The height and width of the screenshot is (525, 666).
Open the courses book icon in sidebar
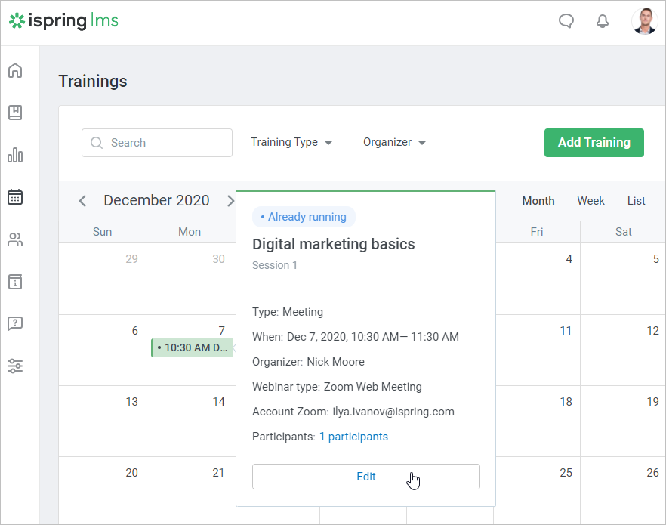(x=15, y=113)
